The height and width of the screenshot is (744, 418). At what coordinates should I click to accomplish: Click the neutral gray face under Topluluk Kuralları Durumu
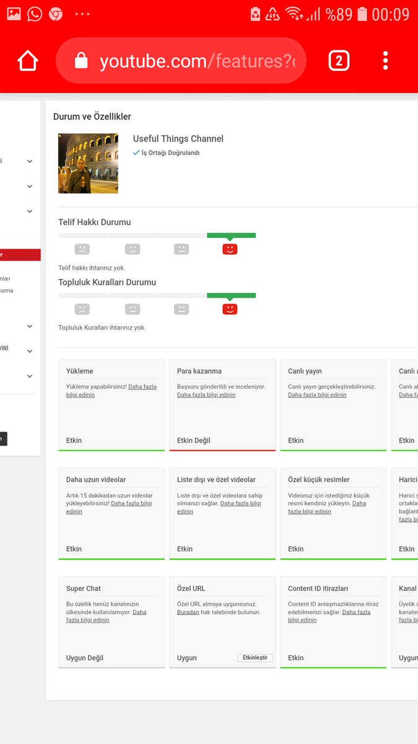coord(181,309)
